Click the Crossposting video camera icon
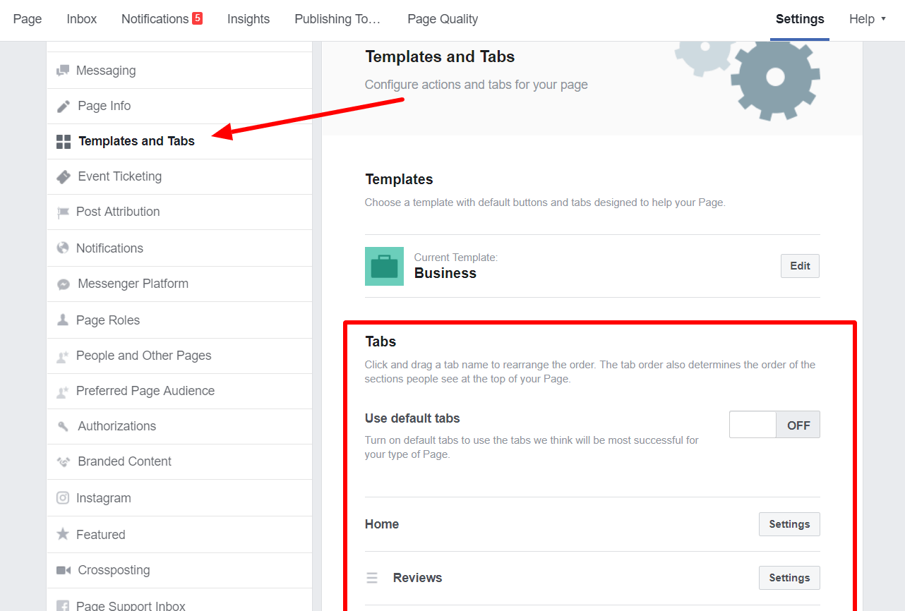Screen dimensions: 905x611 point(64,570)
